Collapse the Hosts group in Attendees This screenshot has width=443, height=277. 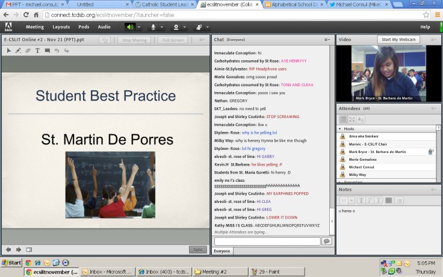point(341,129)
